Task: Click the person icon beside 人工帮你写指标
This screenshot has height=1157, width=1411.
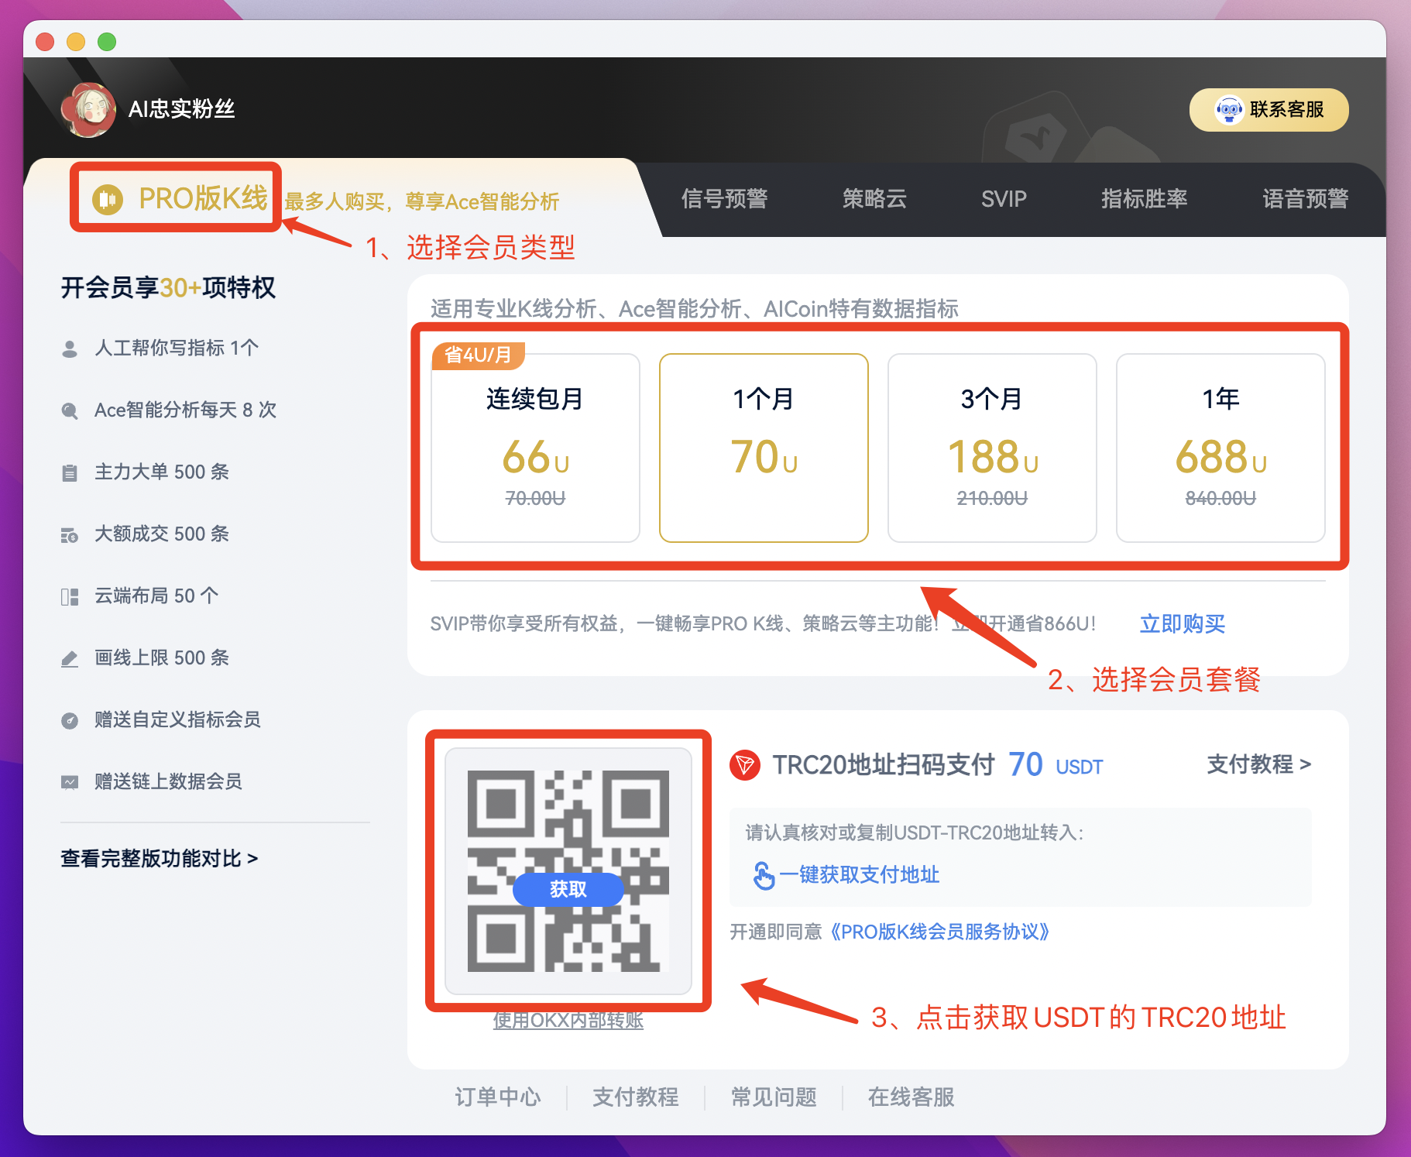Action: tap(70, 348)
